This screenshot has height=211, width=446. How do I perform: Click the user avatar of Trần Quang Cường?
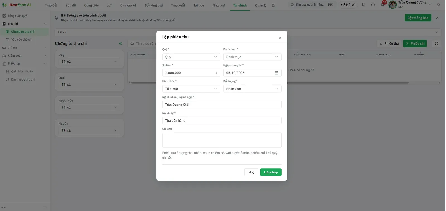click(x=392, y=5)
